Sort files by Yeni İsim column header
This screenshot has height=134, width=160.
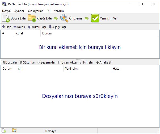pos(87,69)
